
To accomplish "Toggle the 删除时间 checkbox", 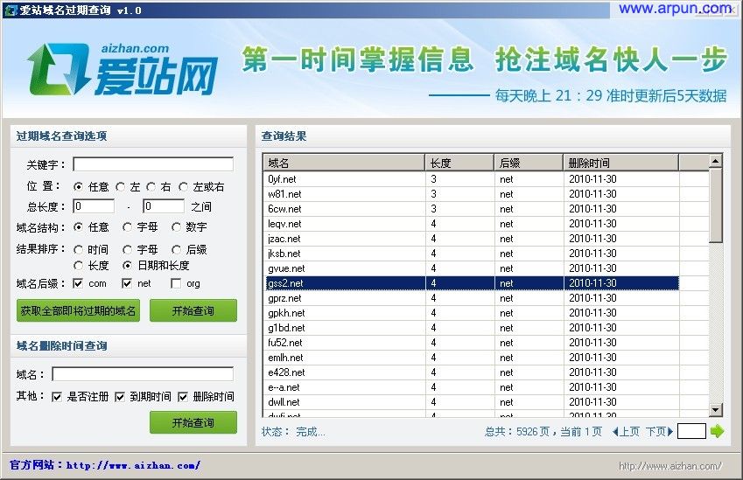I will pyautogui.click(x=182, y=397).
